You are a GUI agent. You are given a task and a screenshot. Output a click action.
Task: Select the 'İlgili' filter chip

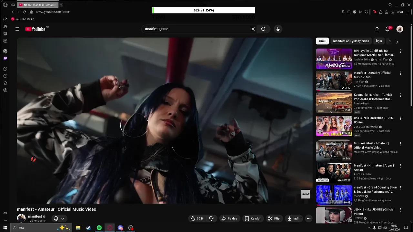379,41
